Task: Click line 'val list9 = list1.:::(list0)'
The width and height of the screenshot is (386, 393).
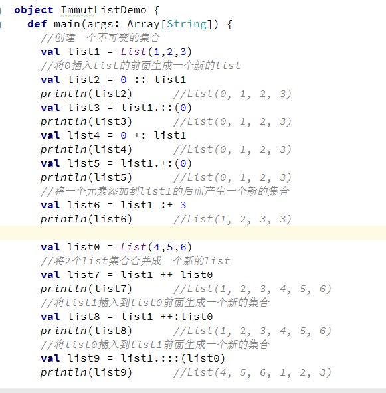Action: (x=133, y=358)
